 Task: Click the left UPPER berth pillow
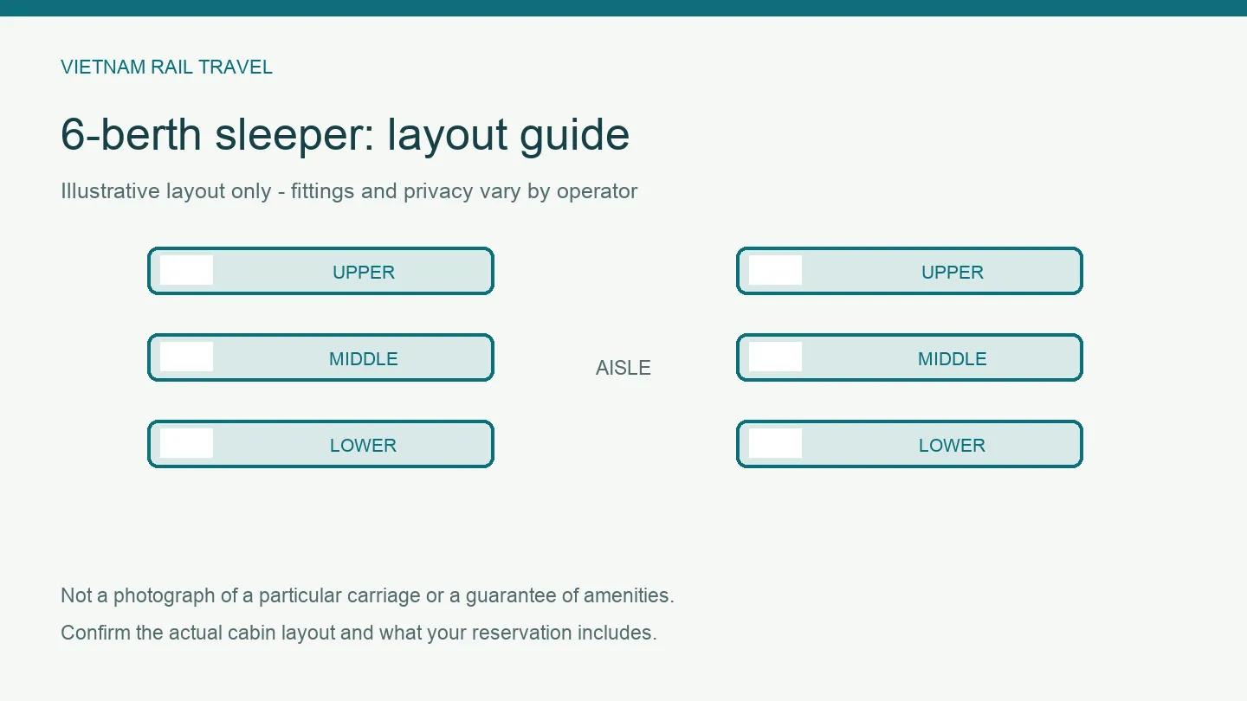coord(186,270)
